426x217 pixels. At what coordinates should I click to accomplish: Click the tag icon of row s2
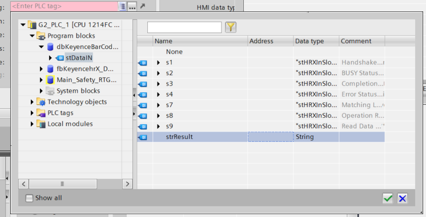click(x=142, y=73)
